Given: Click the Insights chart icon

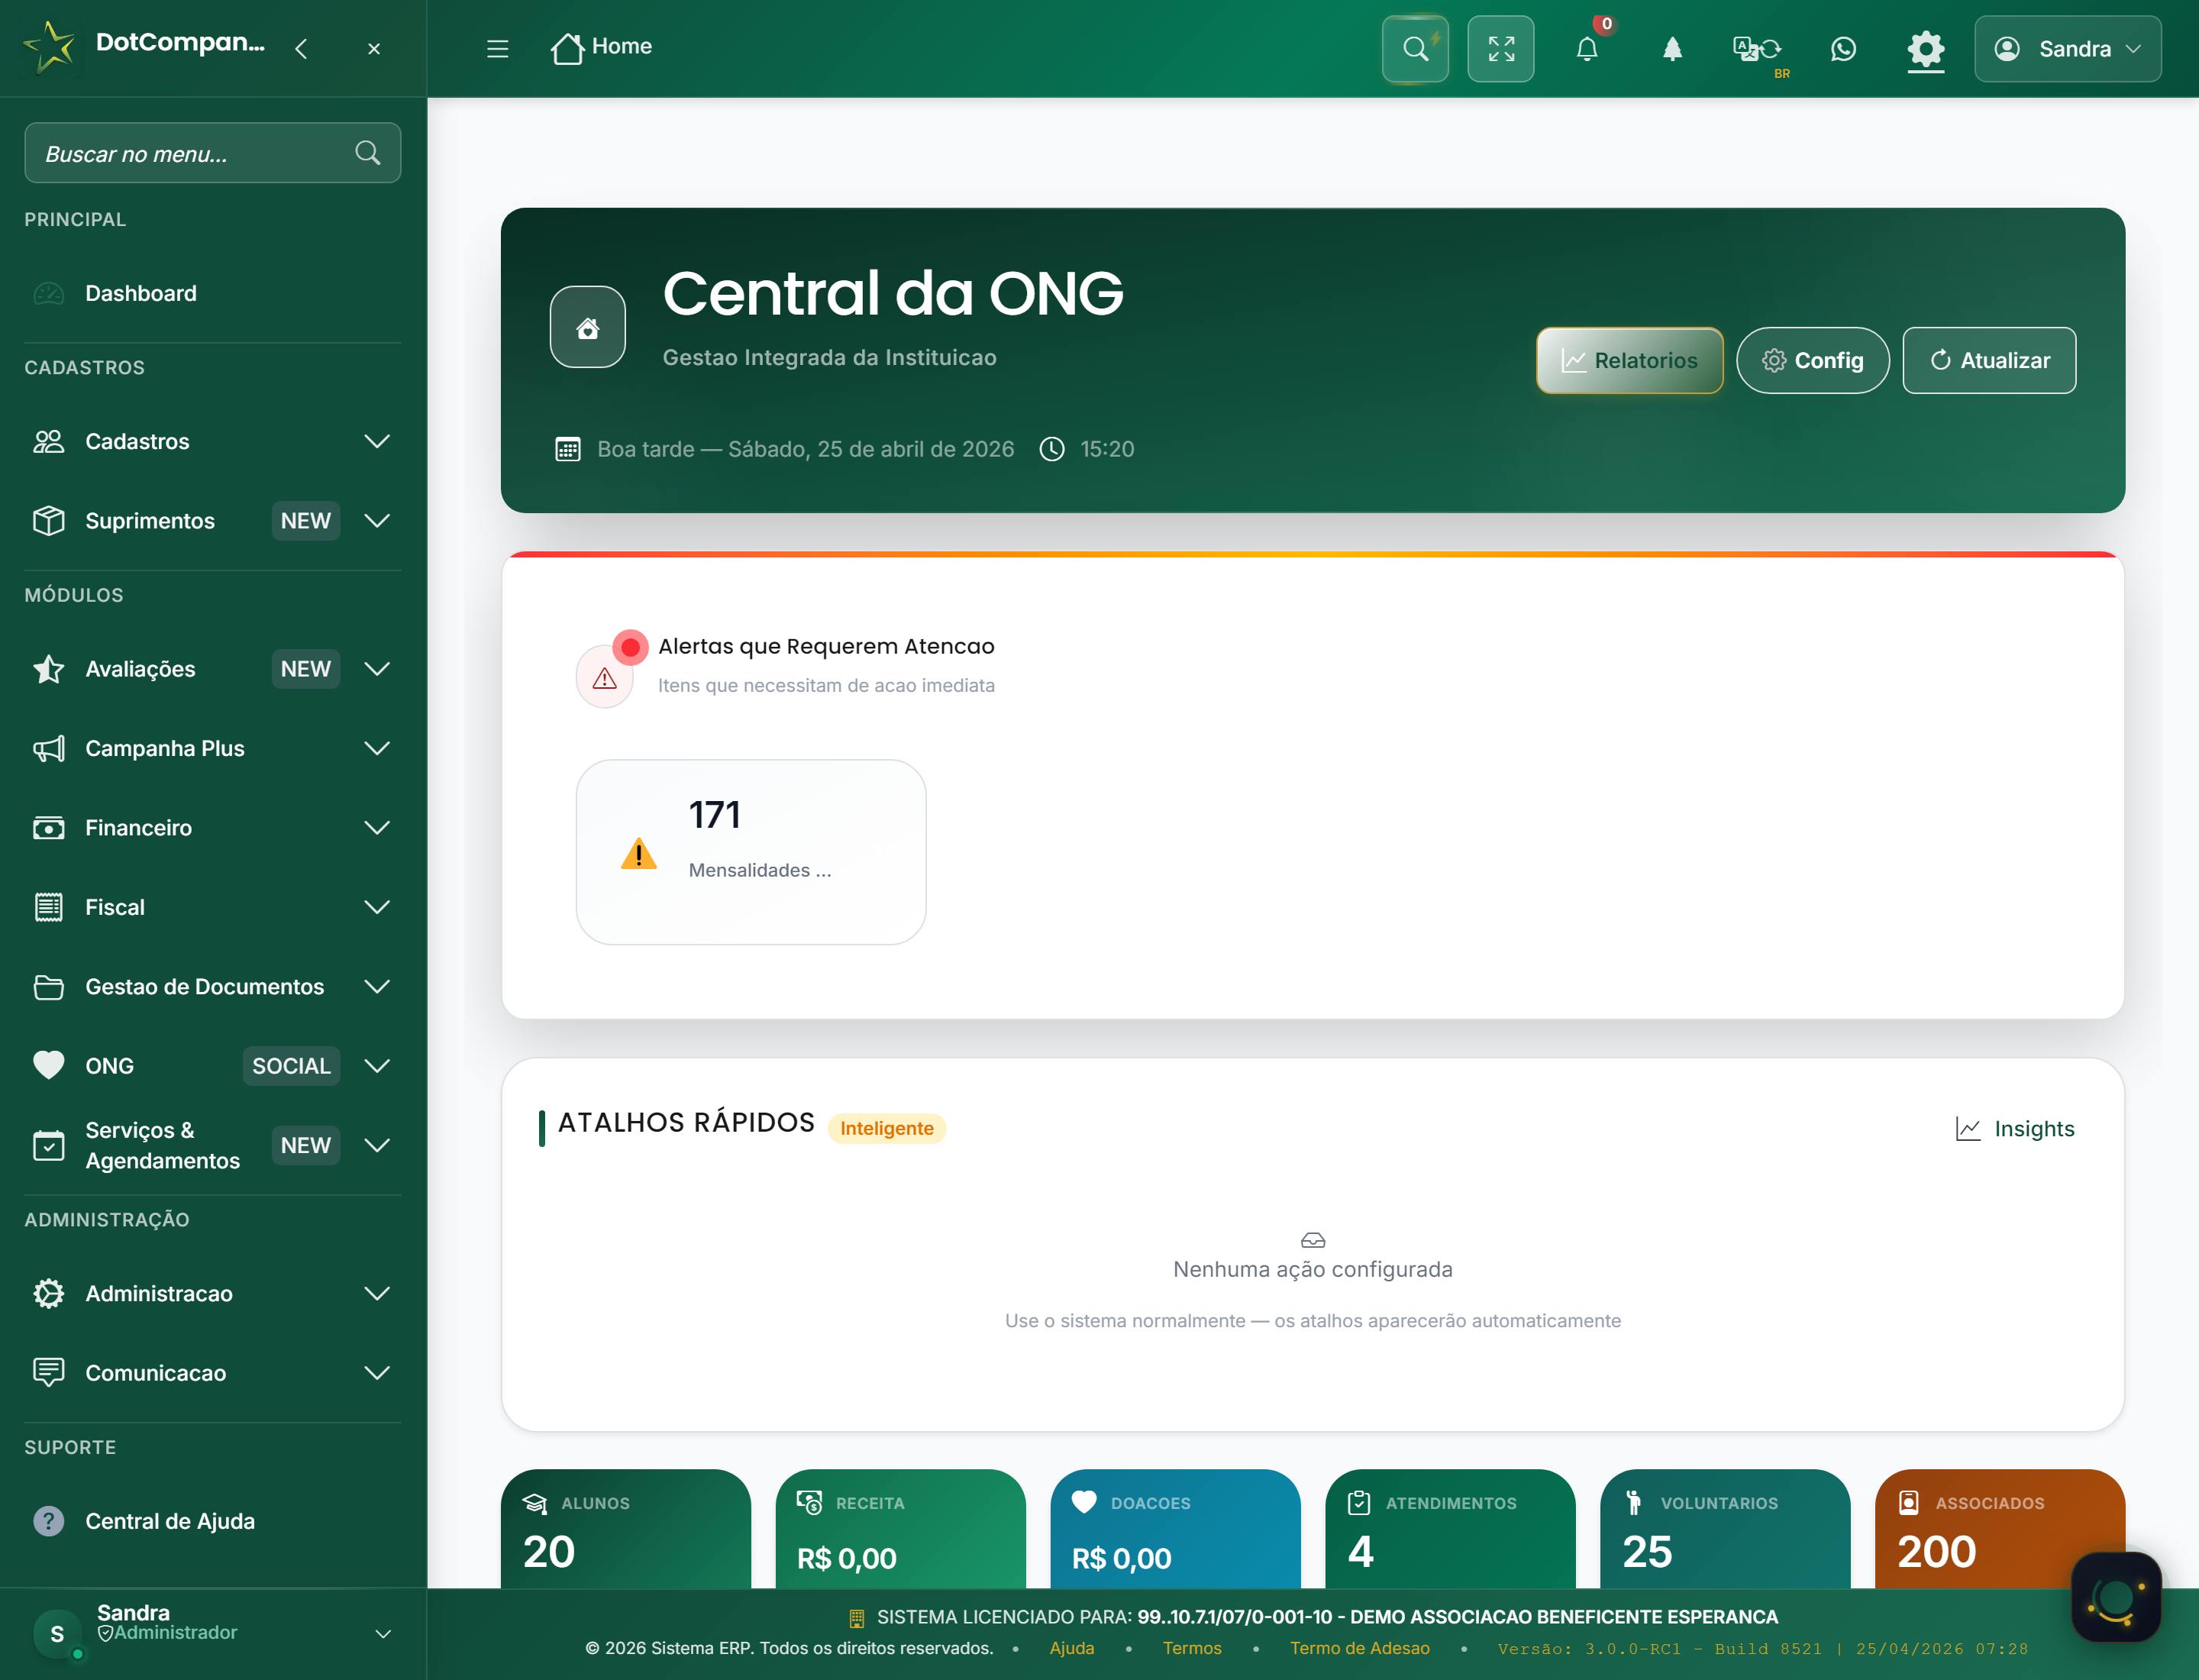Looking at the screenshot, I should 1968,1129.
